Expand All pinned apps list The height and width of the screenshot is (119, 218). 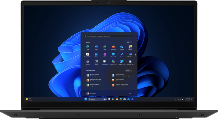pos(129,42)
